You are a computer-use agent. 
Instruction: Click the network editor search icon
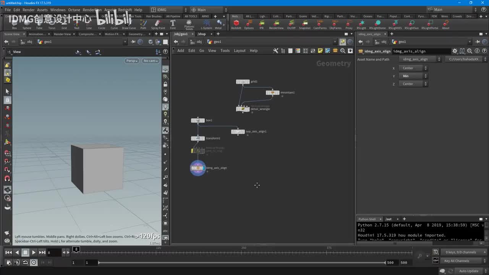click(x=343, y=51)
